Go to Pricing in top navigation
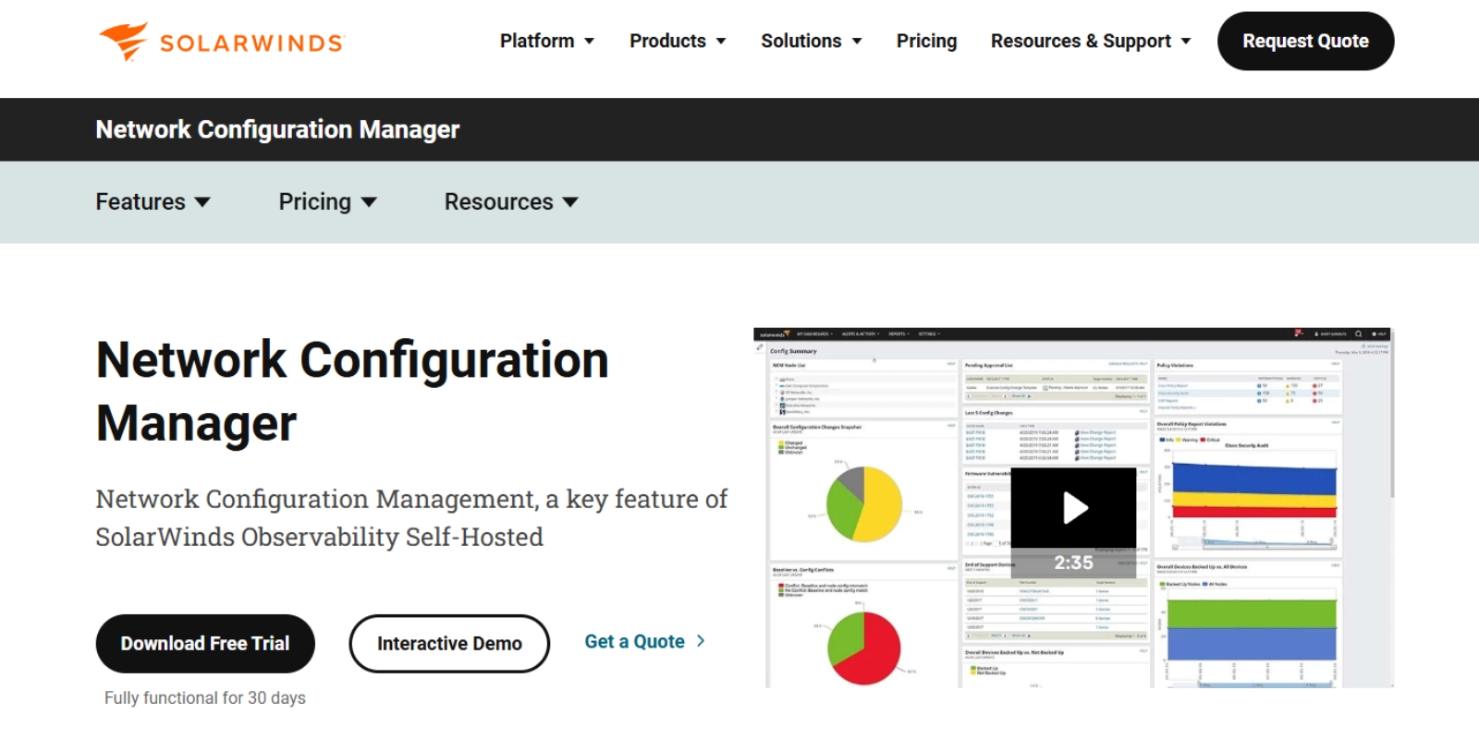 926,41
